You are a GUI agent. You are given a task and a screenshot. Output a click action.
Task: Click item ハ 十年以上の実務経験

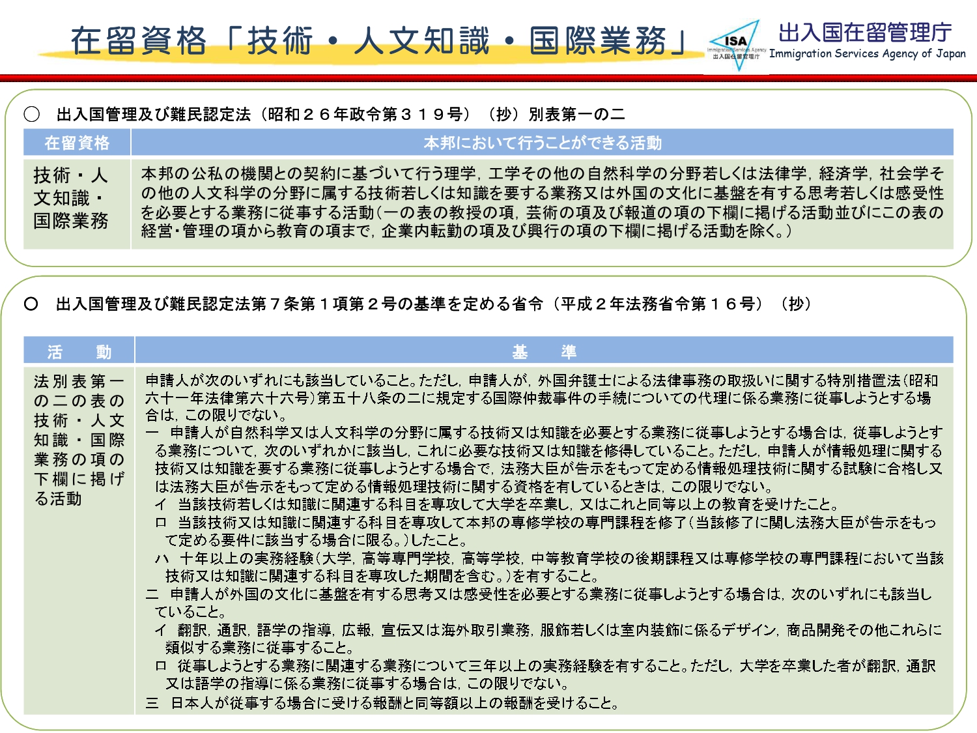[x=549, y=567]
